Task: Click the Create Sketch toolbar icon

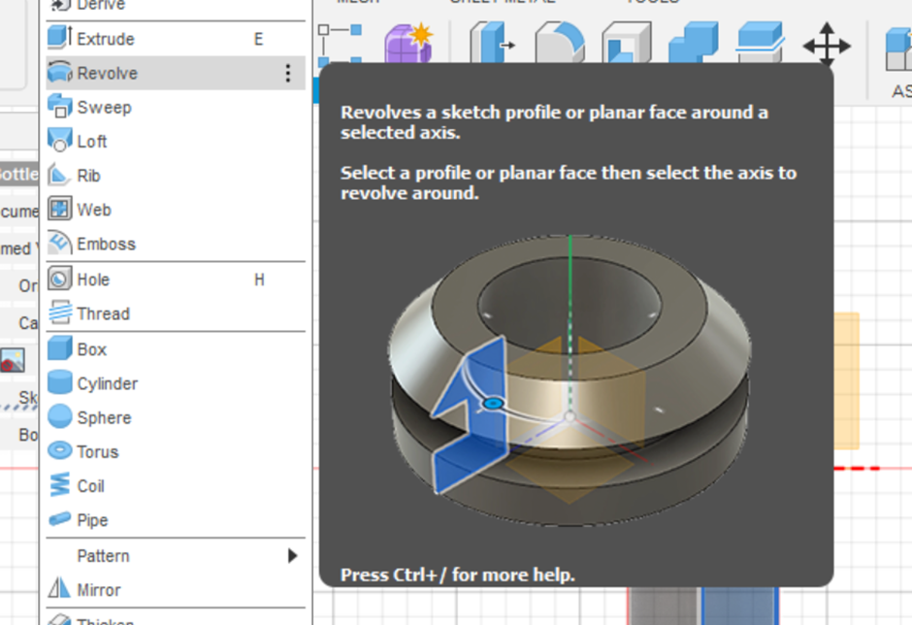Action: 341,44
